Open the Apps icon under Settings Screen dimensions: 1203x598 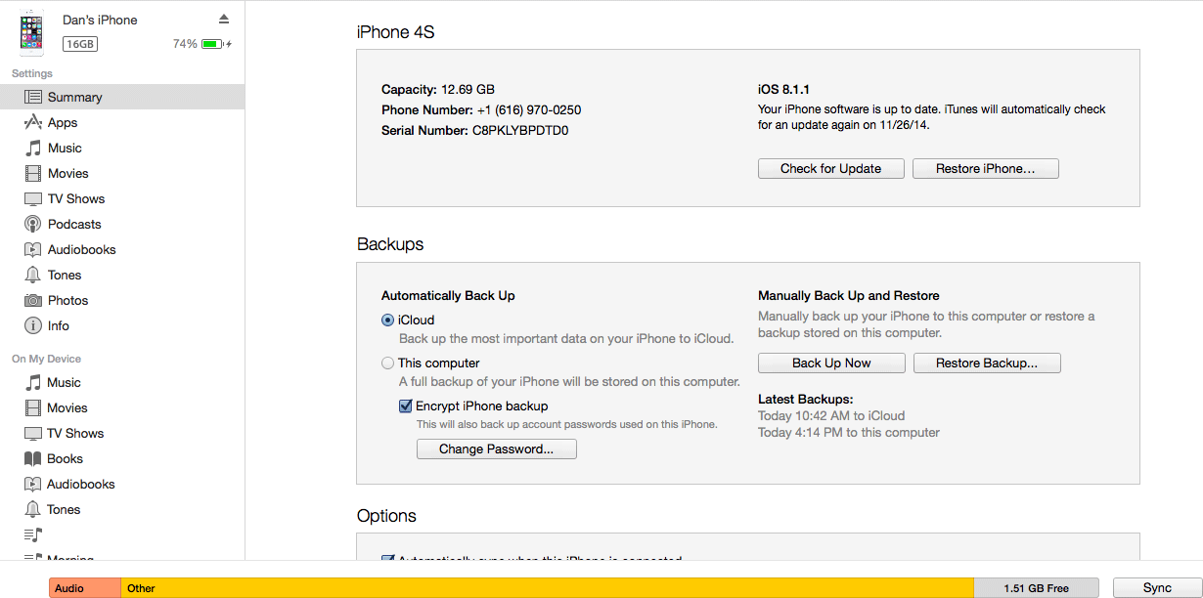coord(33,122)
